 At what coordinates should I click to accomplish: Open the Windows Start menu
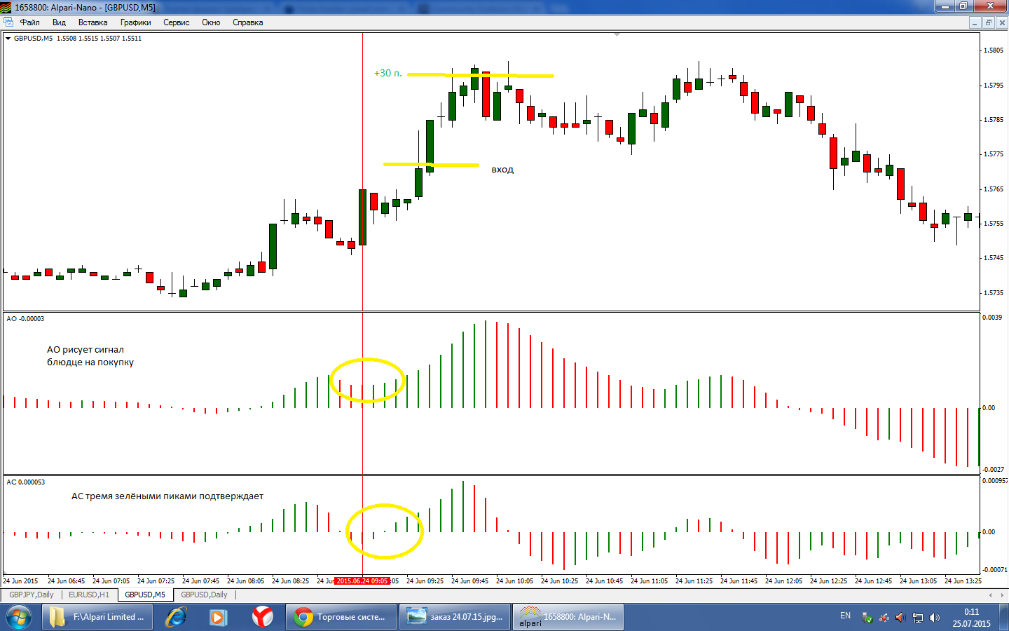coord(19,617)
